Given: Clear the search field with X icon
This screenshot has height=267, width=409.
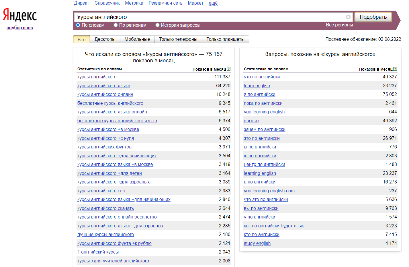Looking at the screenshot, I should [x=348, y=17].
